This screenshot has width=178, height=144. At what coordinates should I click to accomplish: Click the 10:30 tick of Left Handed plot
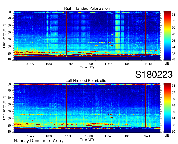(49, 136)
